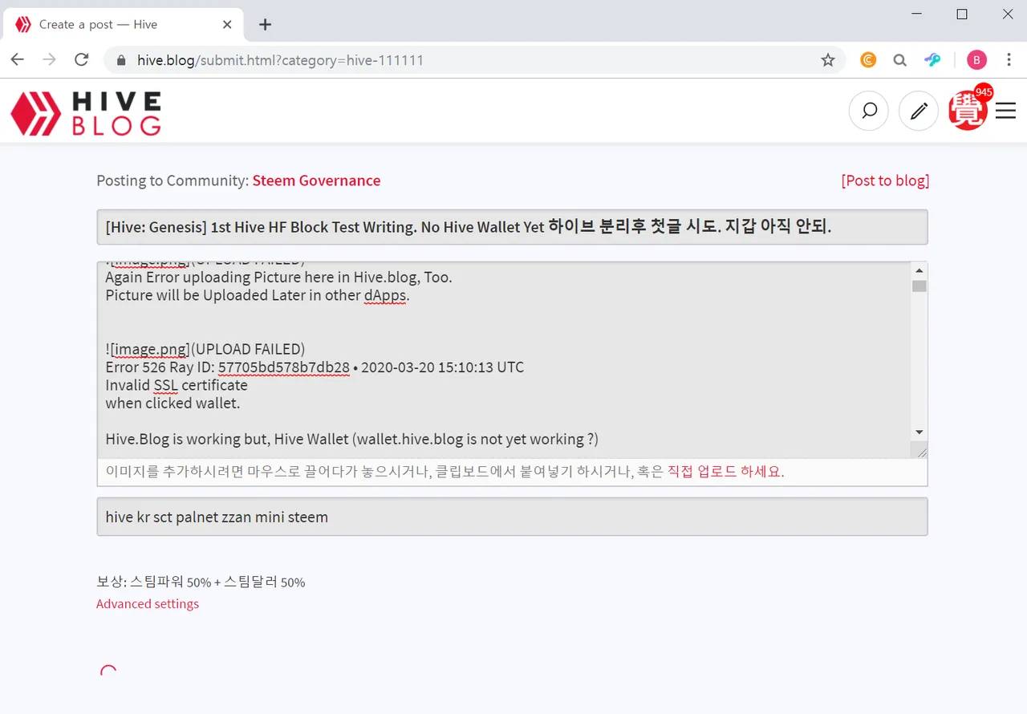Screen dimensions: 1027x714
Task: Go back with the browser back arrow
Action: [17, 60]
